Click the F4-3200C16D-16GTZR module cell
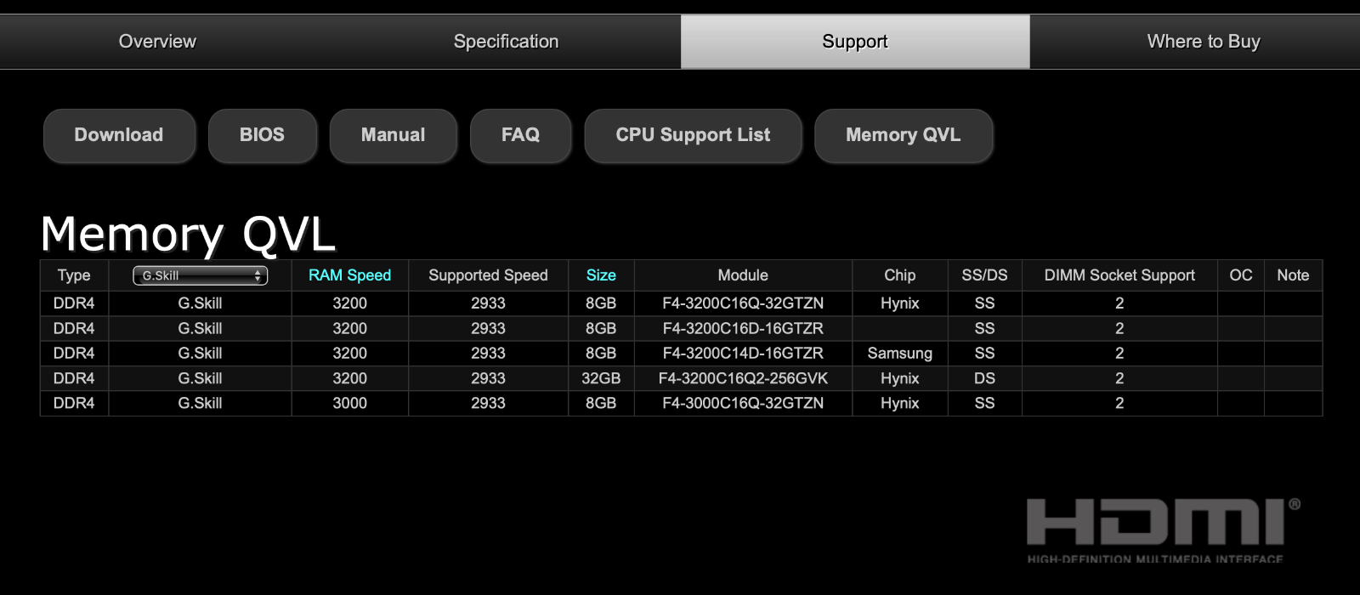 [743, 328]
